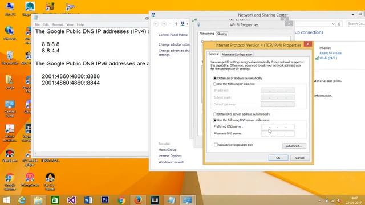The image size is (365, 205).
Task: Open Google Chrome desktop shortcut
Action: (10, 182)
